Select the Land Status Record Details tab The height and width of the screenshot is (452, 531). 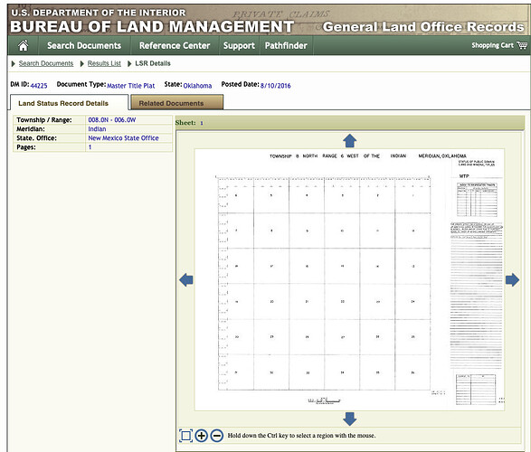click(69, 103)
